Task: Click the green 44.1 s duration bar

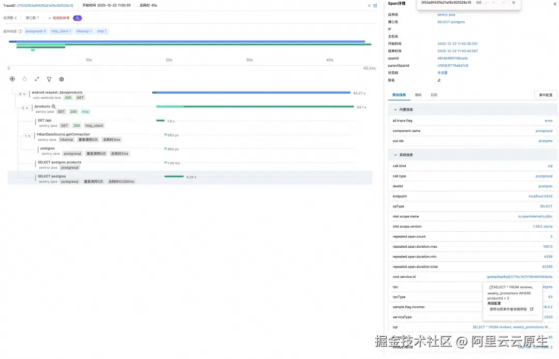Action: [x=255, y=107]
